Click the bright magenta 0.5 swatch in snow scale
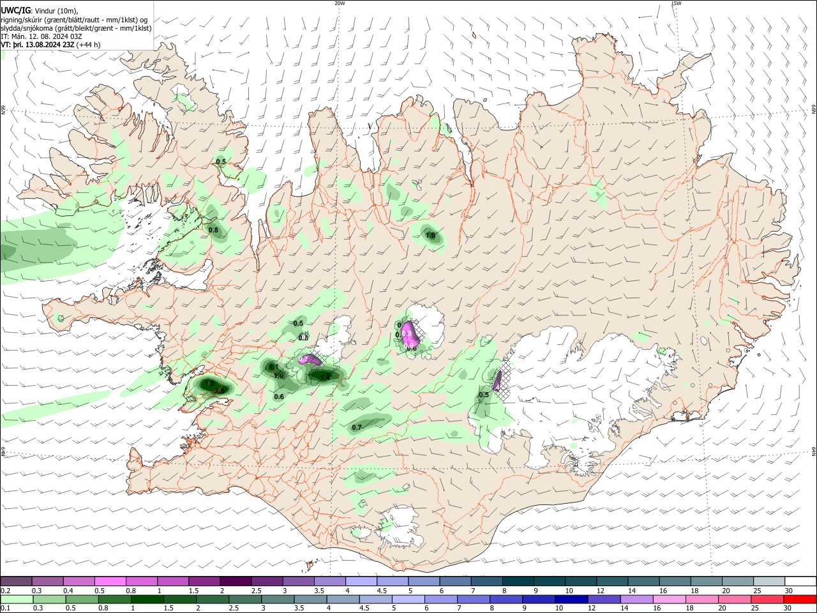Viewport: 817px width, 613px height. (110, 582)
